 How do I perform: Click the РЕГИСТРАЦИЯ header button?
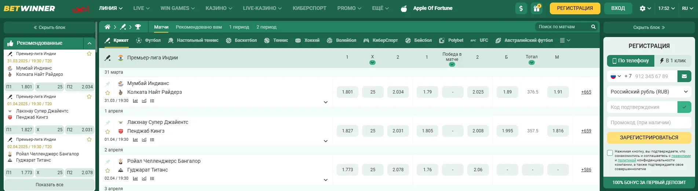coord(575,8)
